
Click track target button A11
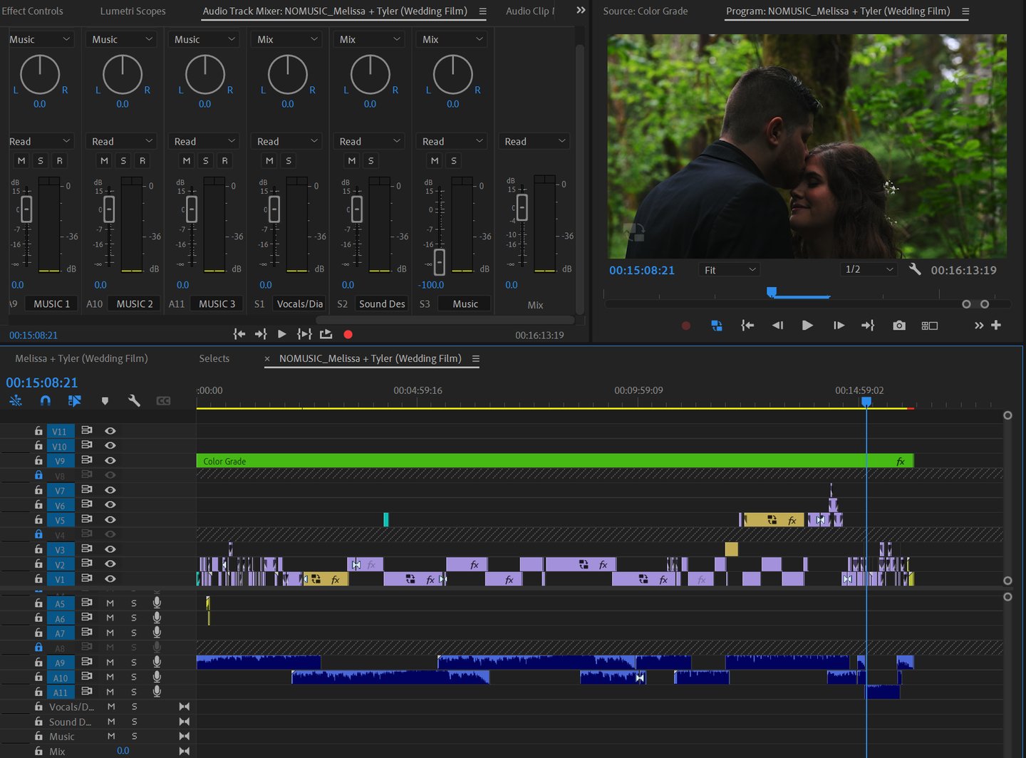pos(60,692)
